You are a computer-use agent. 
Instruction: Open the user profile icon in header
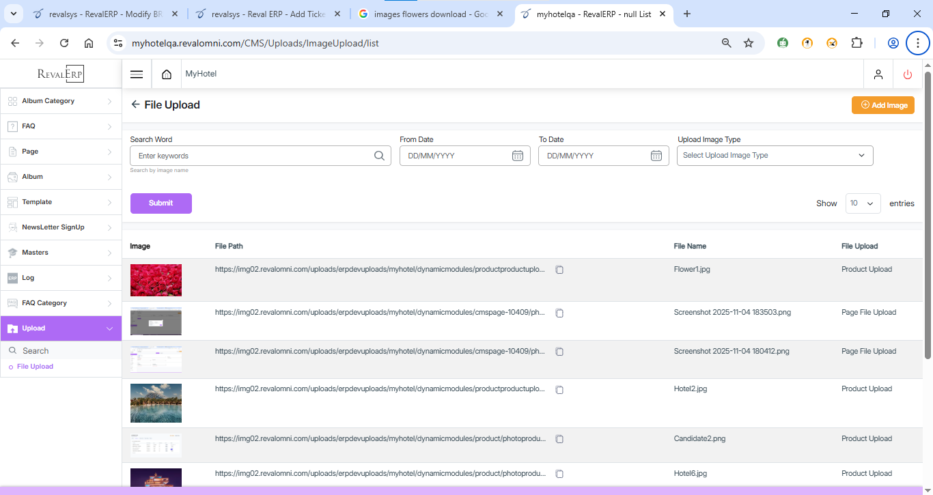click(x=878, y=74)
